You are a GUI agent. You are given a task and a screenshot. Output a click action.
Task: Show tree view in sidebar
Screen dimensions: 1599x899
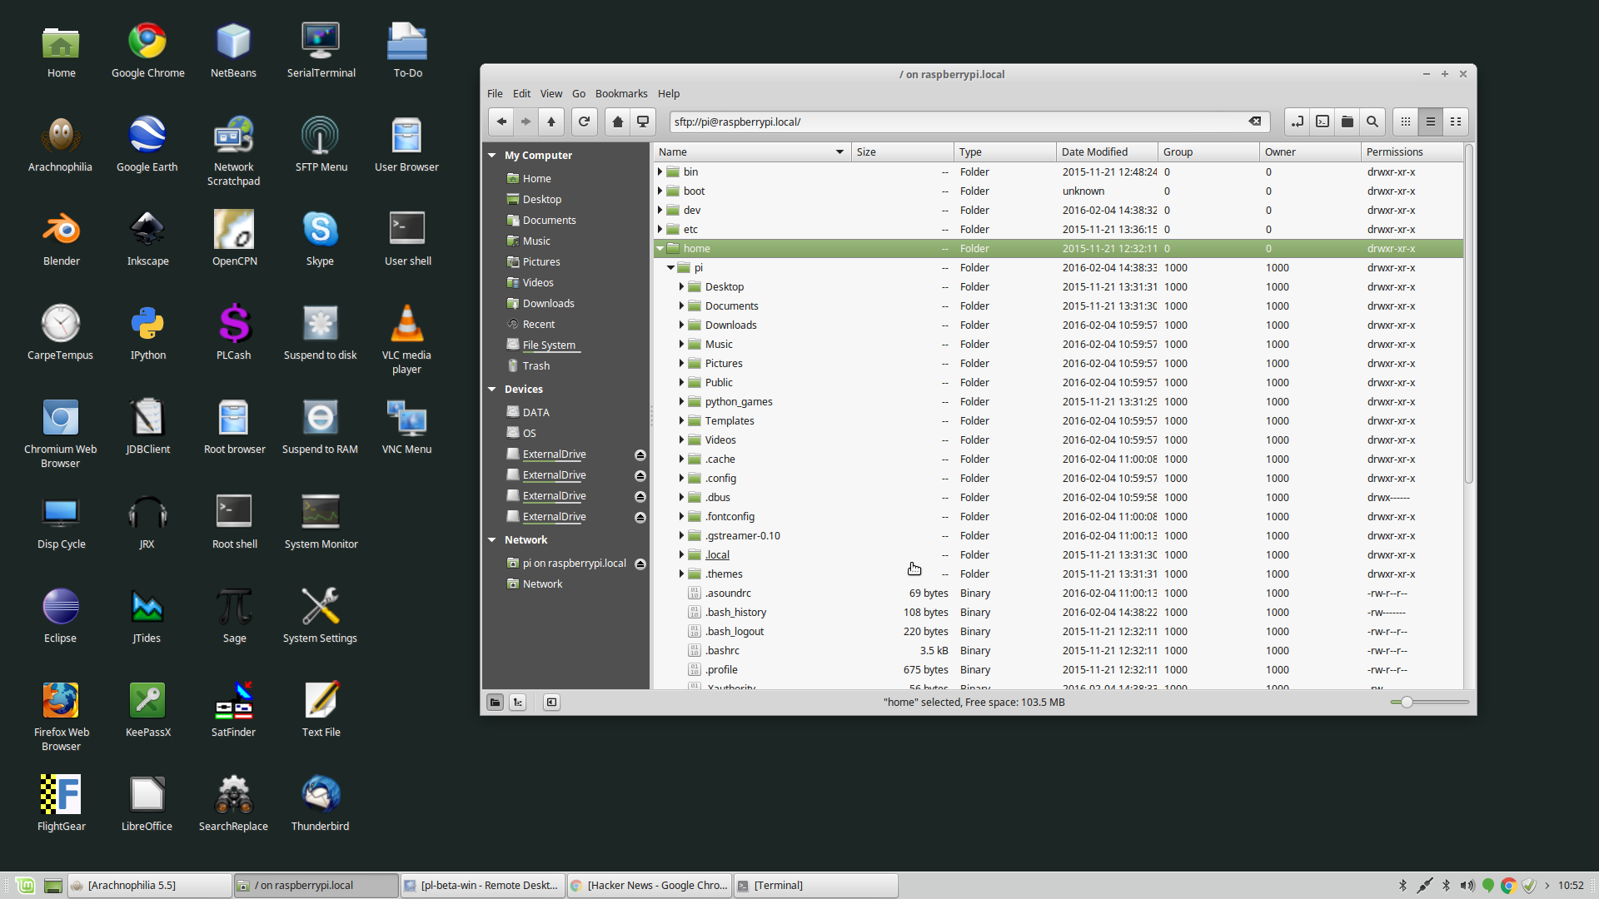(518, 703)
